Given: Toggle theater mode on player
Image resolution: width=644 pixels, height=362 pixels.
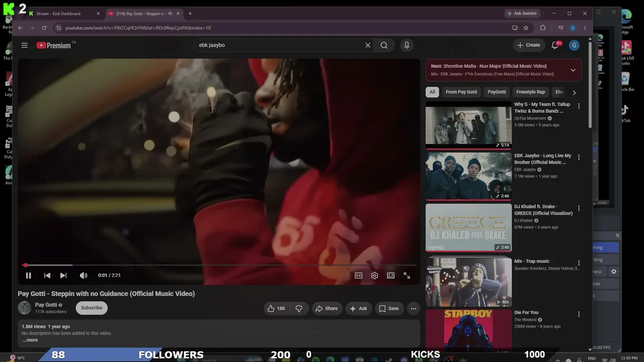Looking at the screenshot, I should 391,276.
